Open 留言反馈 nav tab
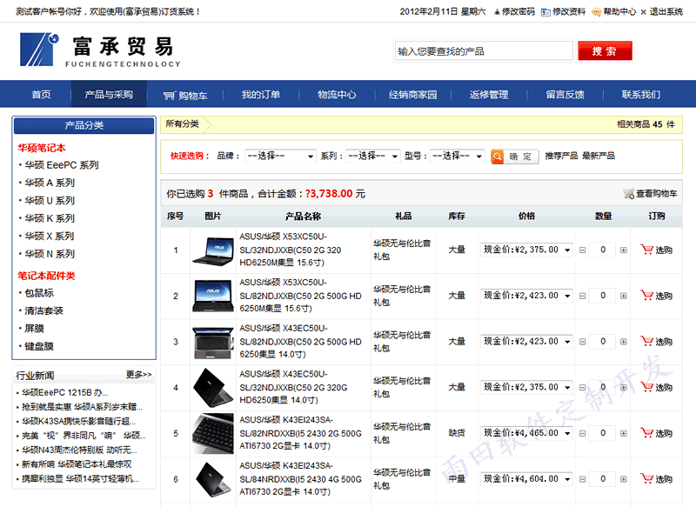This screenshot has width=696, height=507. coord(565,95)
